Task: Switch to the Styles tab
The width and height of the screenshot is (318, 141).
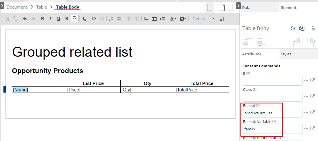Action: click(286, 54)
